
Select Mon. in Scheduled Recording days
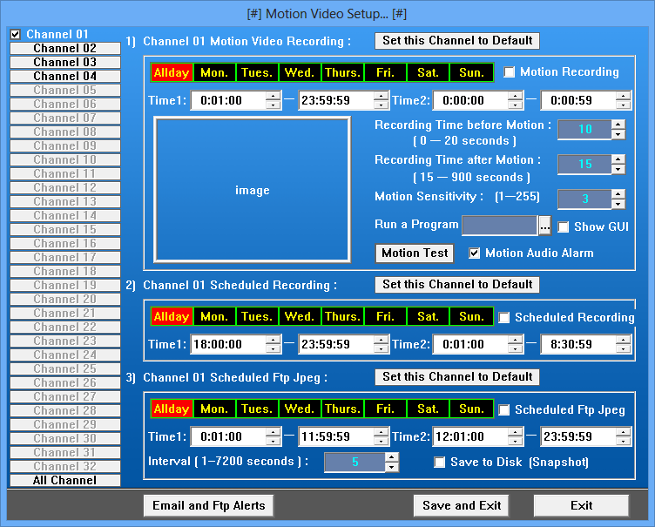[215, 317]
